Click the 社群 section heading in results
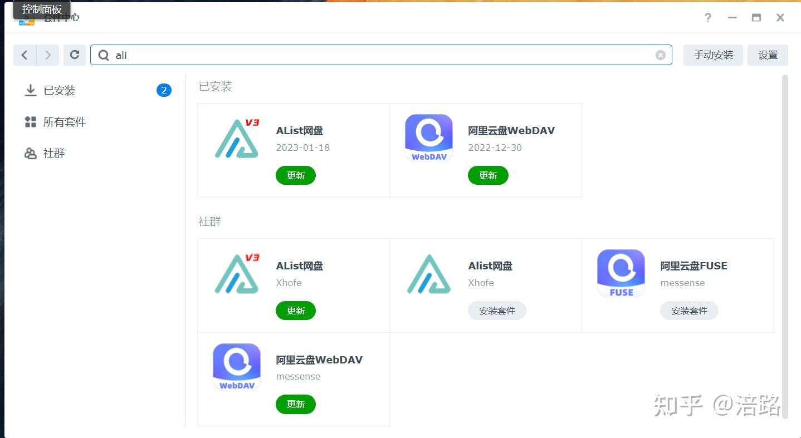The image size is (801, 438). click(x=210, y=222)
